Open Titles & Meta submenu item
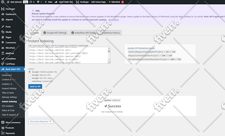Screen dimensions: 225x136 coord(8,93)
